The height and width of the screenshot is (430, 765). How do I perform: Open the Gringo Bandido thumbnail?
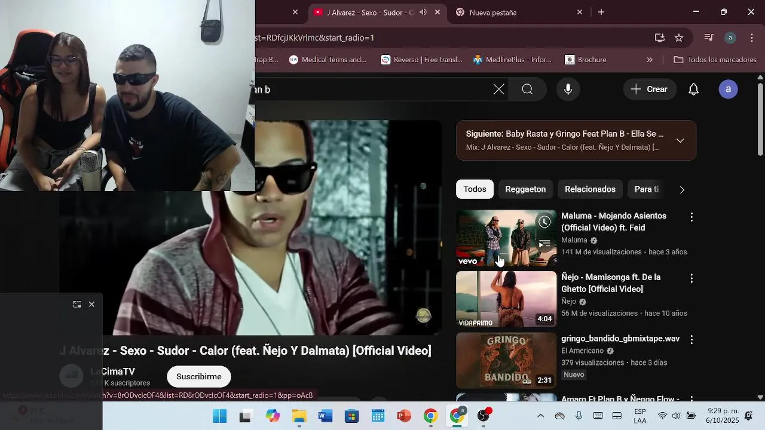[506, 361]
